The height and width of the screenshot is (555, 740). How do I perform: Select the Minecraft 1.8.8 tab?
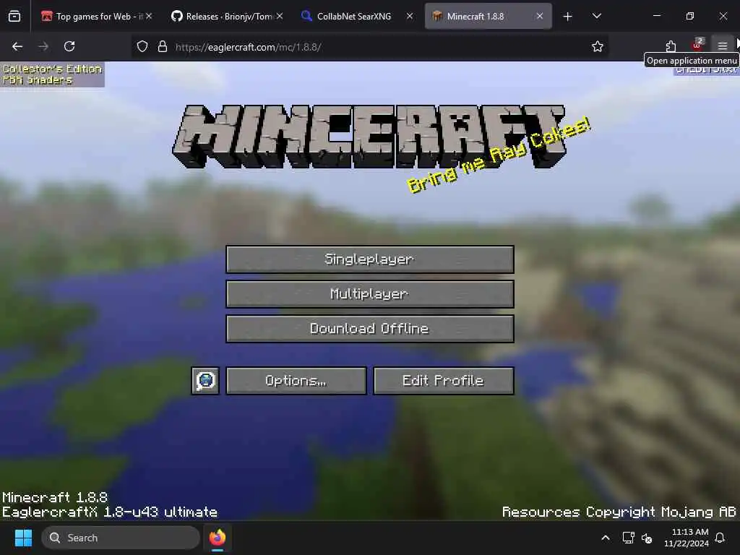pos(476,17)
